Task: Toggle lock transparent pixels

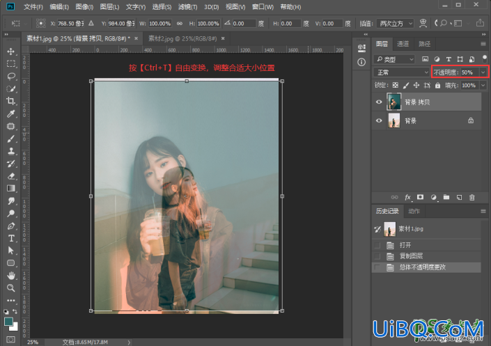Action: coord(396,85)
